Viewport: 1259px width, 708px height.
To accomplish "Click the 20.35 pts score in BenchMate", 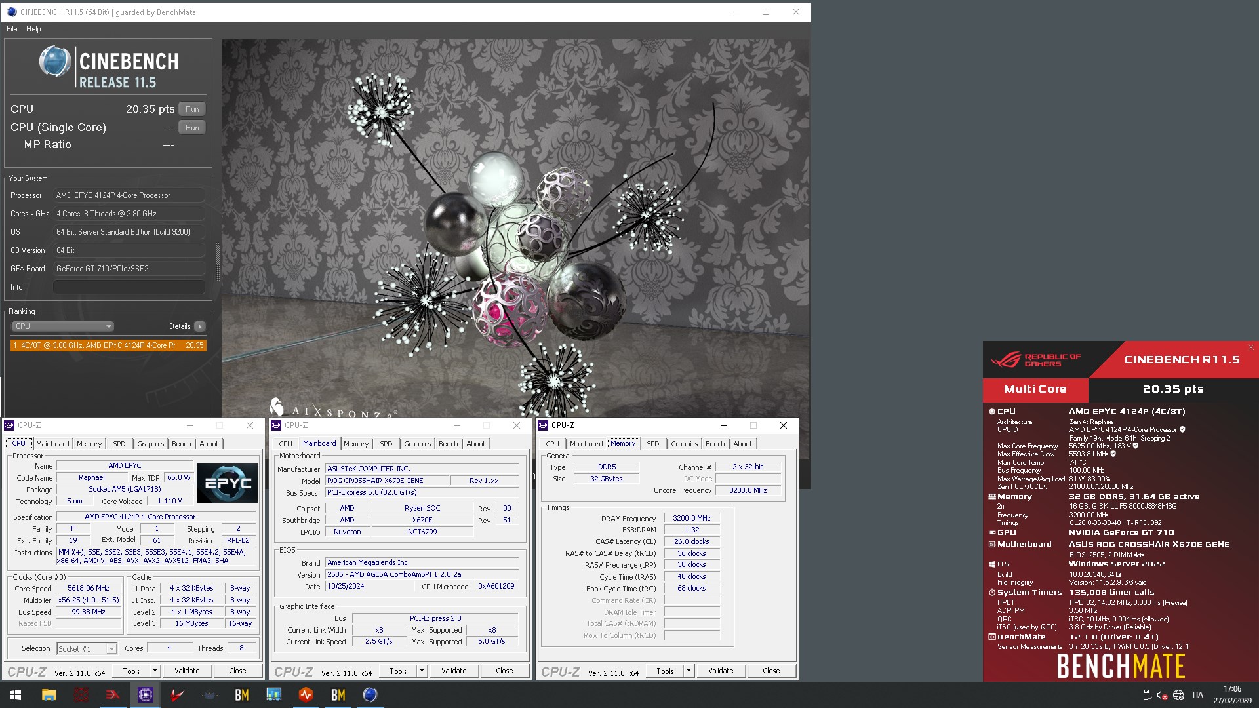I will pos(1173,389).
